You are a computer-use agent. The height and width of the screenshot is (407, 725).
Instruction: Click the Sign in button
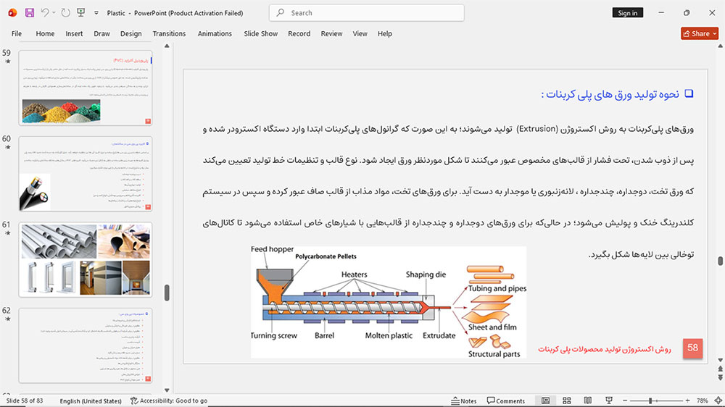click(x=627, y=13)
